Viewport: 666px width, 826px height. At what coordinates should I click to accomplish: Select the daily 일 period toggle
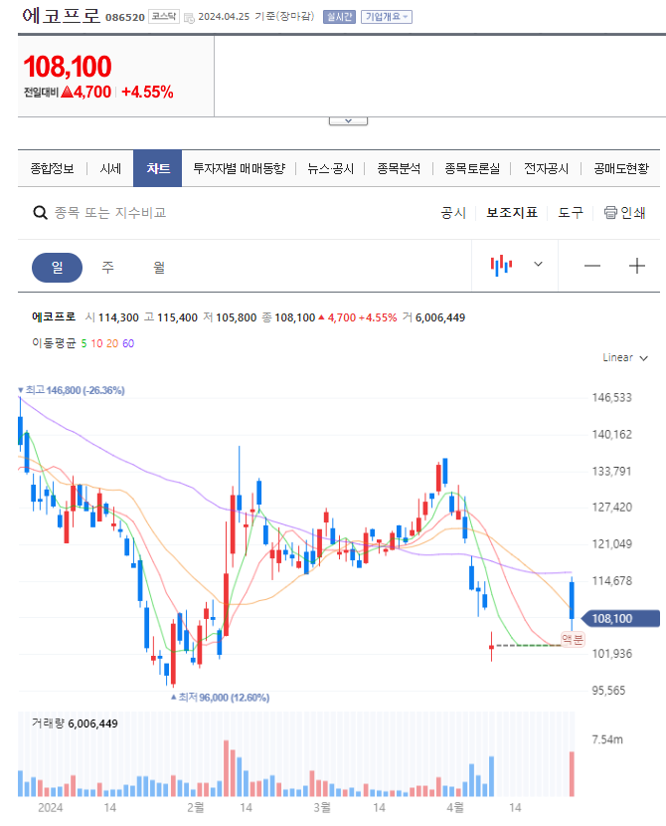[x=57, y=267]
